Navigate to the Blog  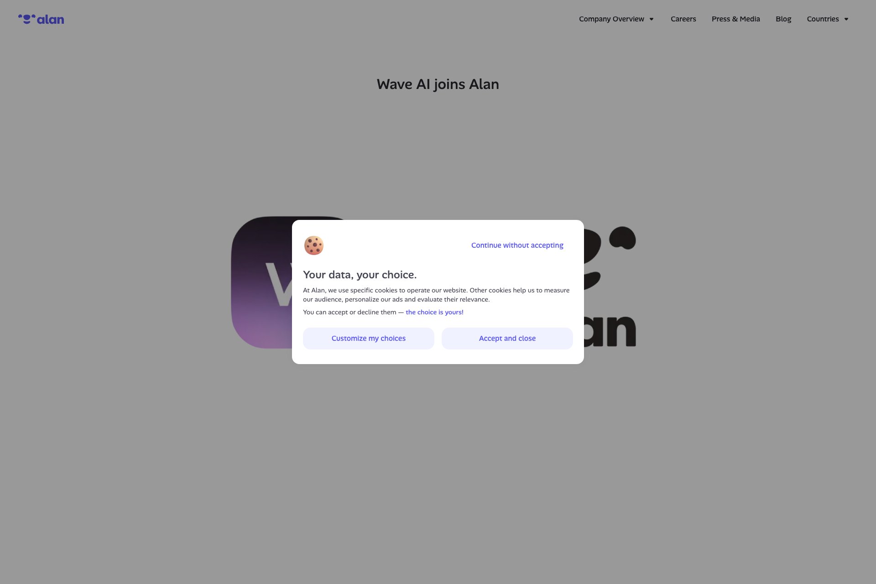[x=783, y=19]
